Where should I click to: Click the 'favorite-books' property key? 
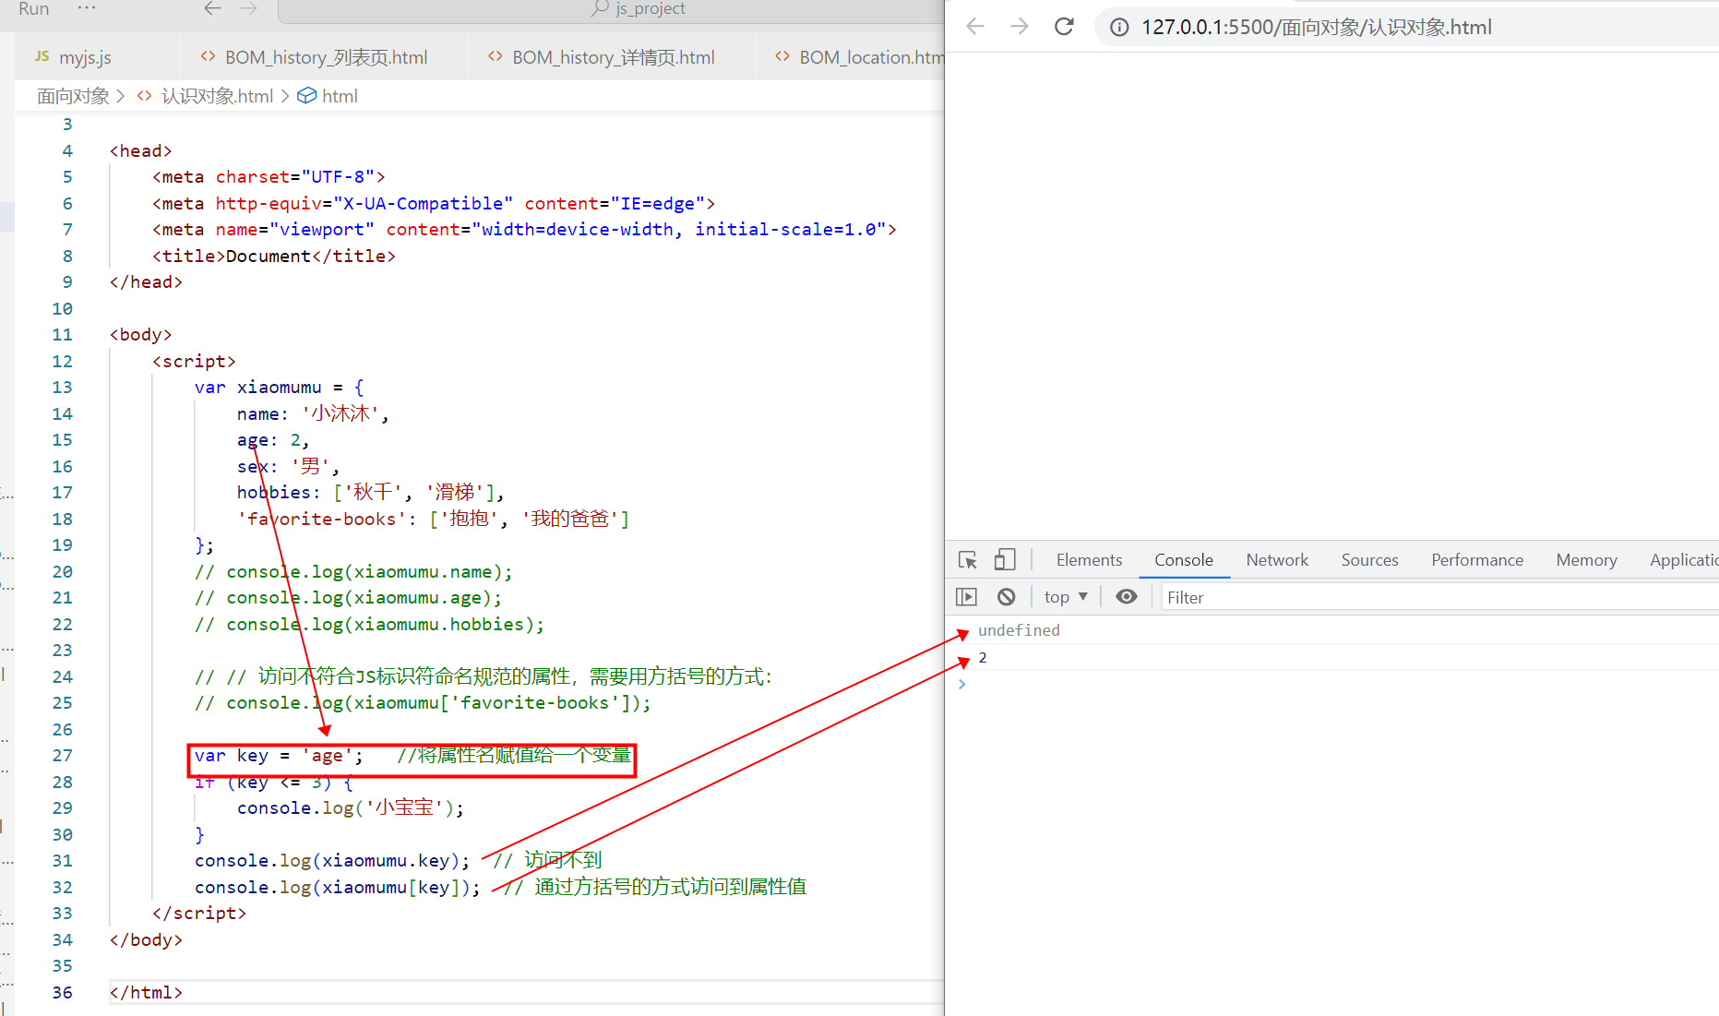click(322, 520)
